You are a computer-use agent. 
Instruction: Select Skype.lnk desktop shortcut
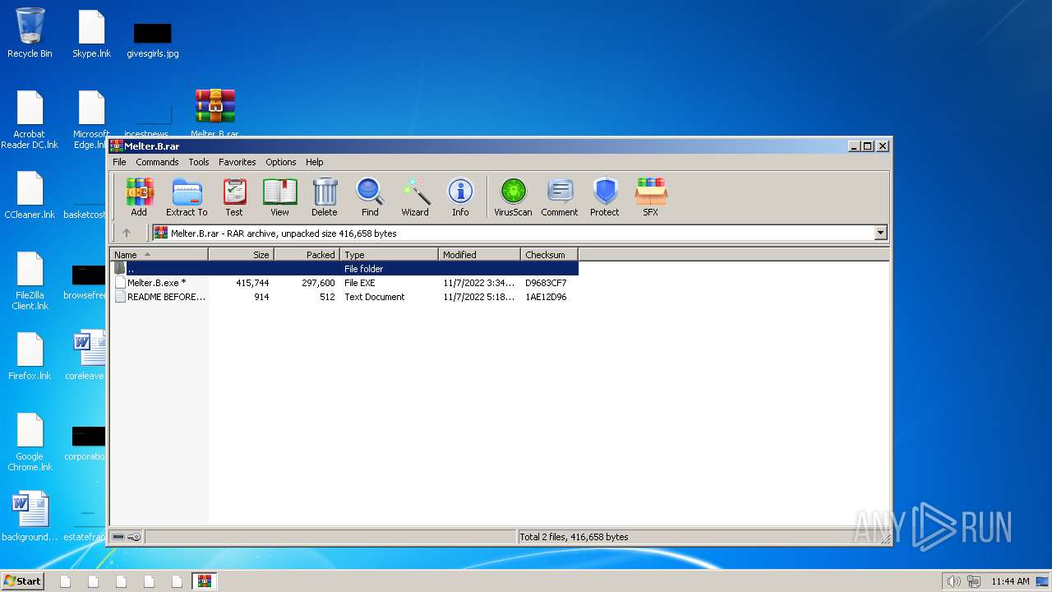[x=92, y=34]
